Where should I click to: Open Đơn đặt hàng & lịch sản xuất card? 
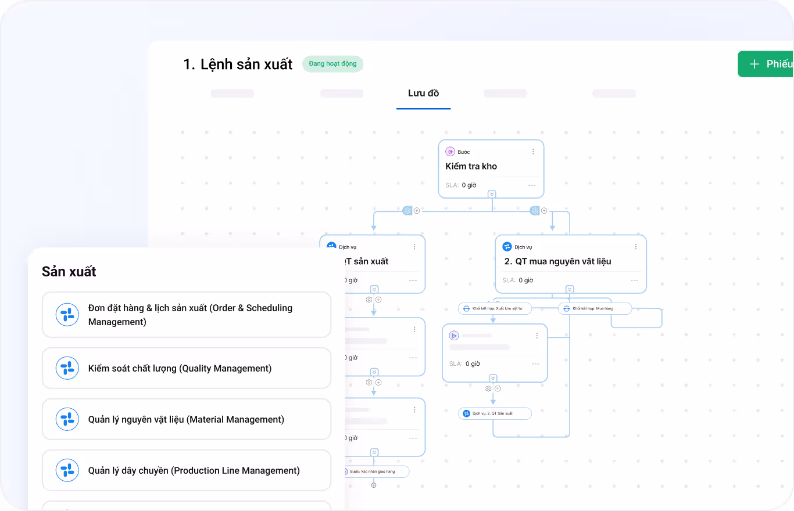tap(187, 315)
